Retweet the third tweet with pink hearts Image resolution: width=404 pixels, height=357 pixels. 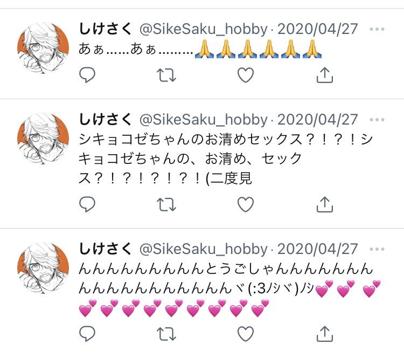(166, 334)
